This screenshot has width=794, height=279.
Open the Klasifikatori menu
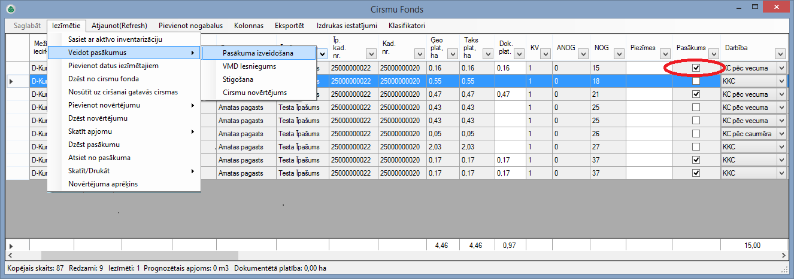click(407, 26)
